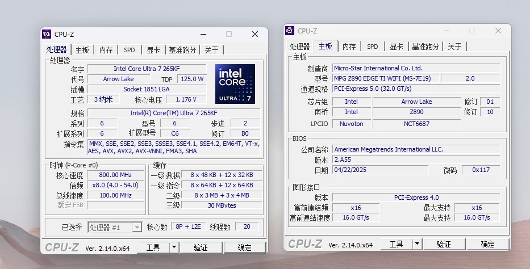Switch to 处理器 tab in the right window
Viewport: 530px width, 269px height.
tap(300, 47)
